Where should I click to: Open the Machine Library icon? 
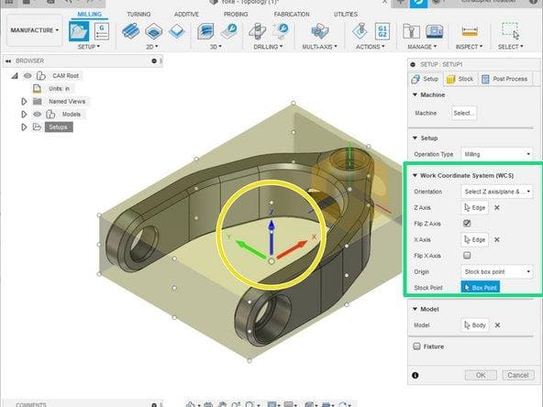(434, 31)
